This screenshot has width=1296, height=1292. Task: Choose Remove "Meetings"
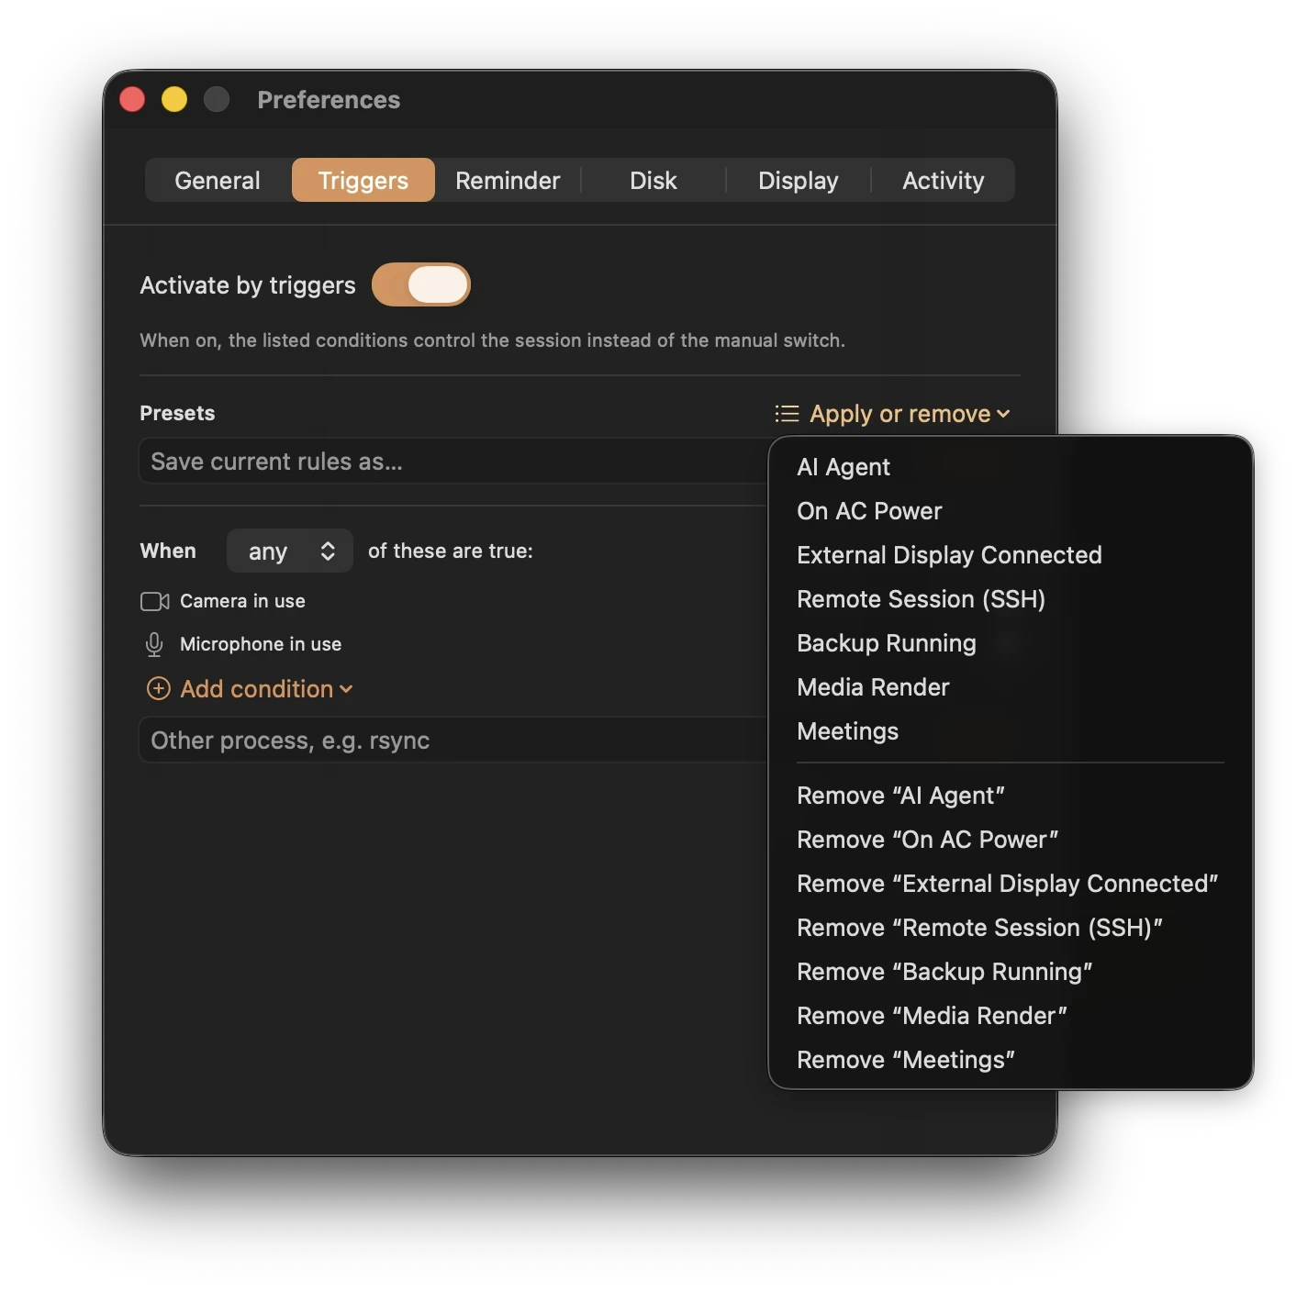[1011, 1060]
